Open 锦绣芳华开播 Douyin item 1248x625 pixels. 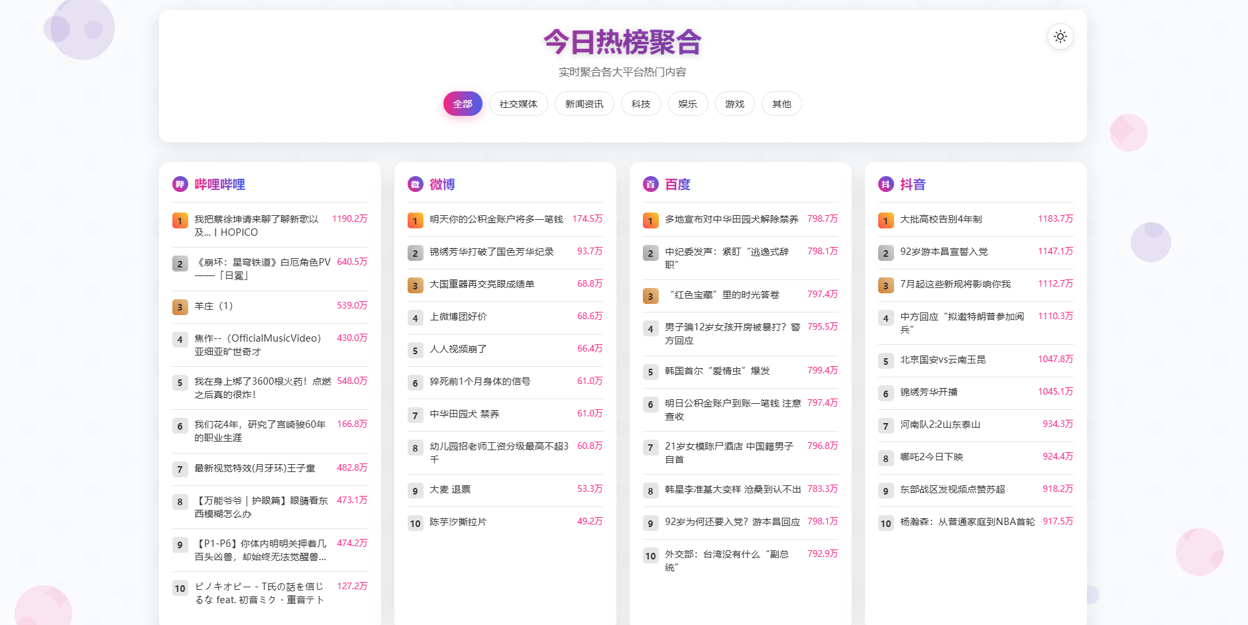coord(929,392)
